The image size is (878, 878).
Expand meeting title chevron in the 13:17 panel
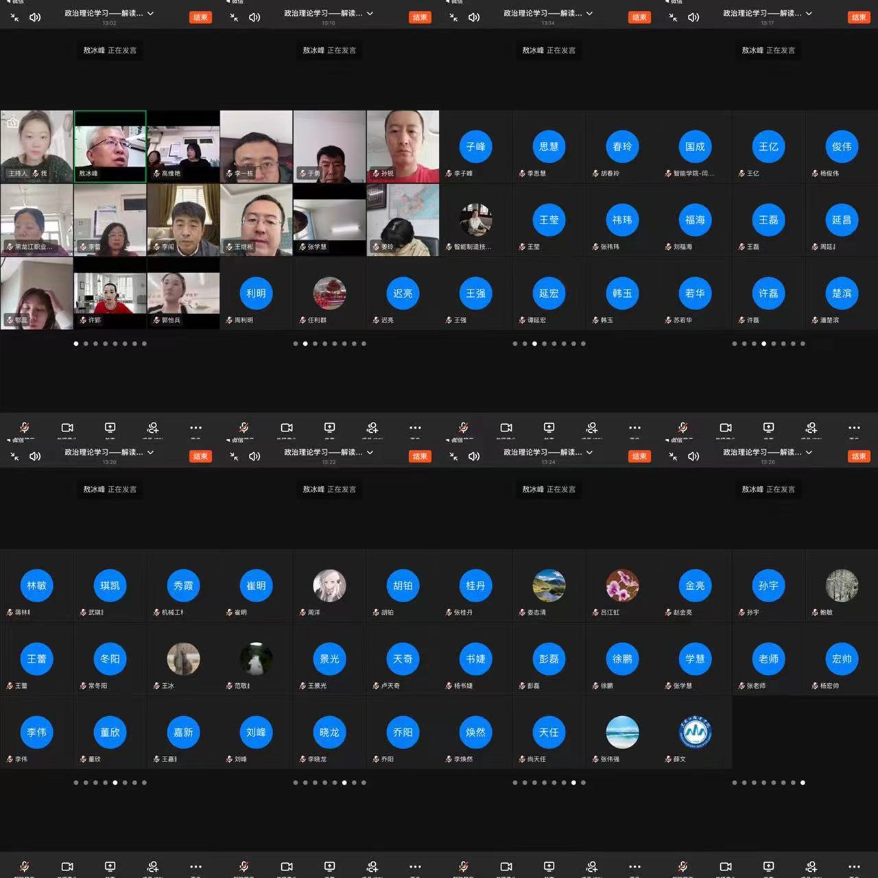[809, 13]
